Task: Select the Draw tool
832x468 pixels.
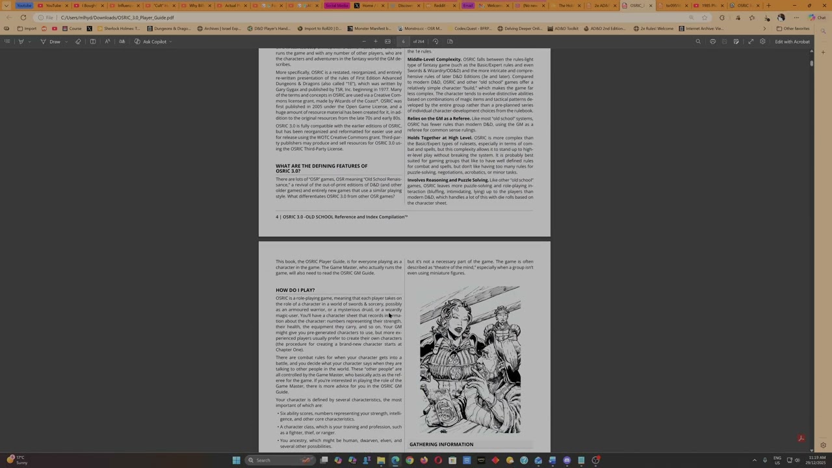Action: (51, 42)
